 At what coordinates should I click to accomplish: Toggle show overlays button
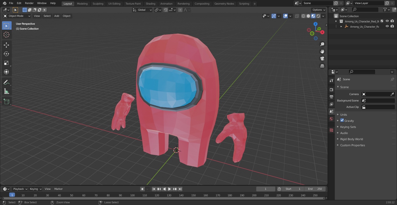click(x=285, y=16)
